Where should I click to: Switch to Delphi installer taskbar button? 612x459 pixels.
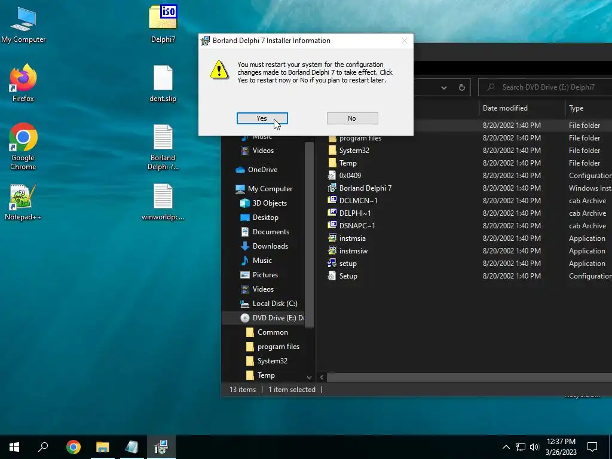(x=161, y=447)
